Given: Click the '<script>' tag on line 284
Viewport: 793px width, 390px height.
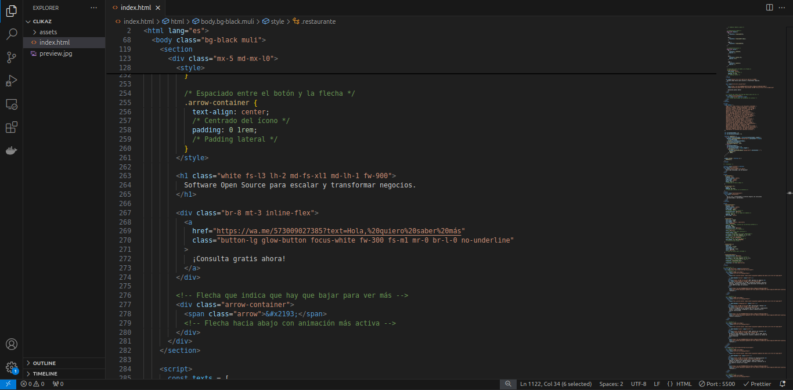Looking at the screenshot, I should 176,369.
